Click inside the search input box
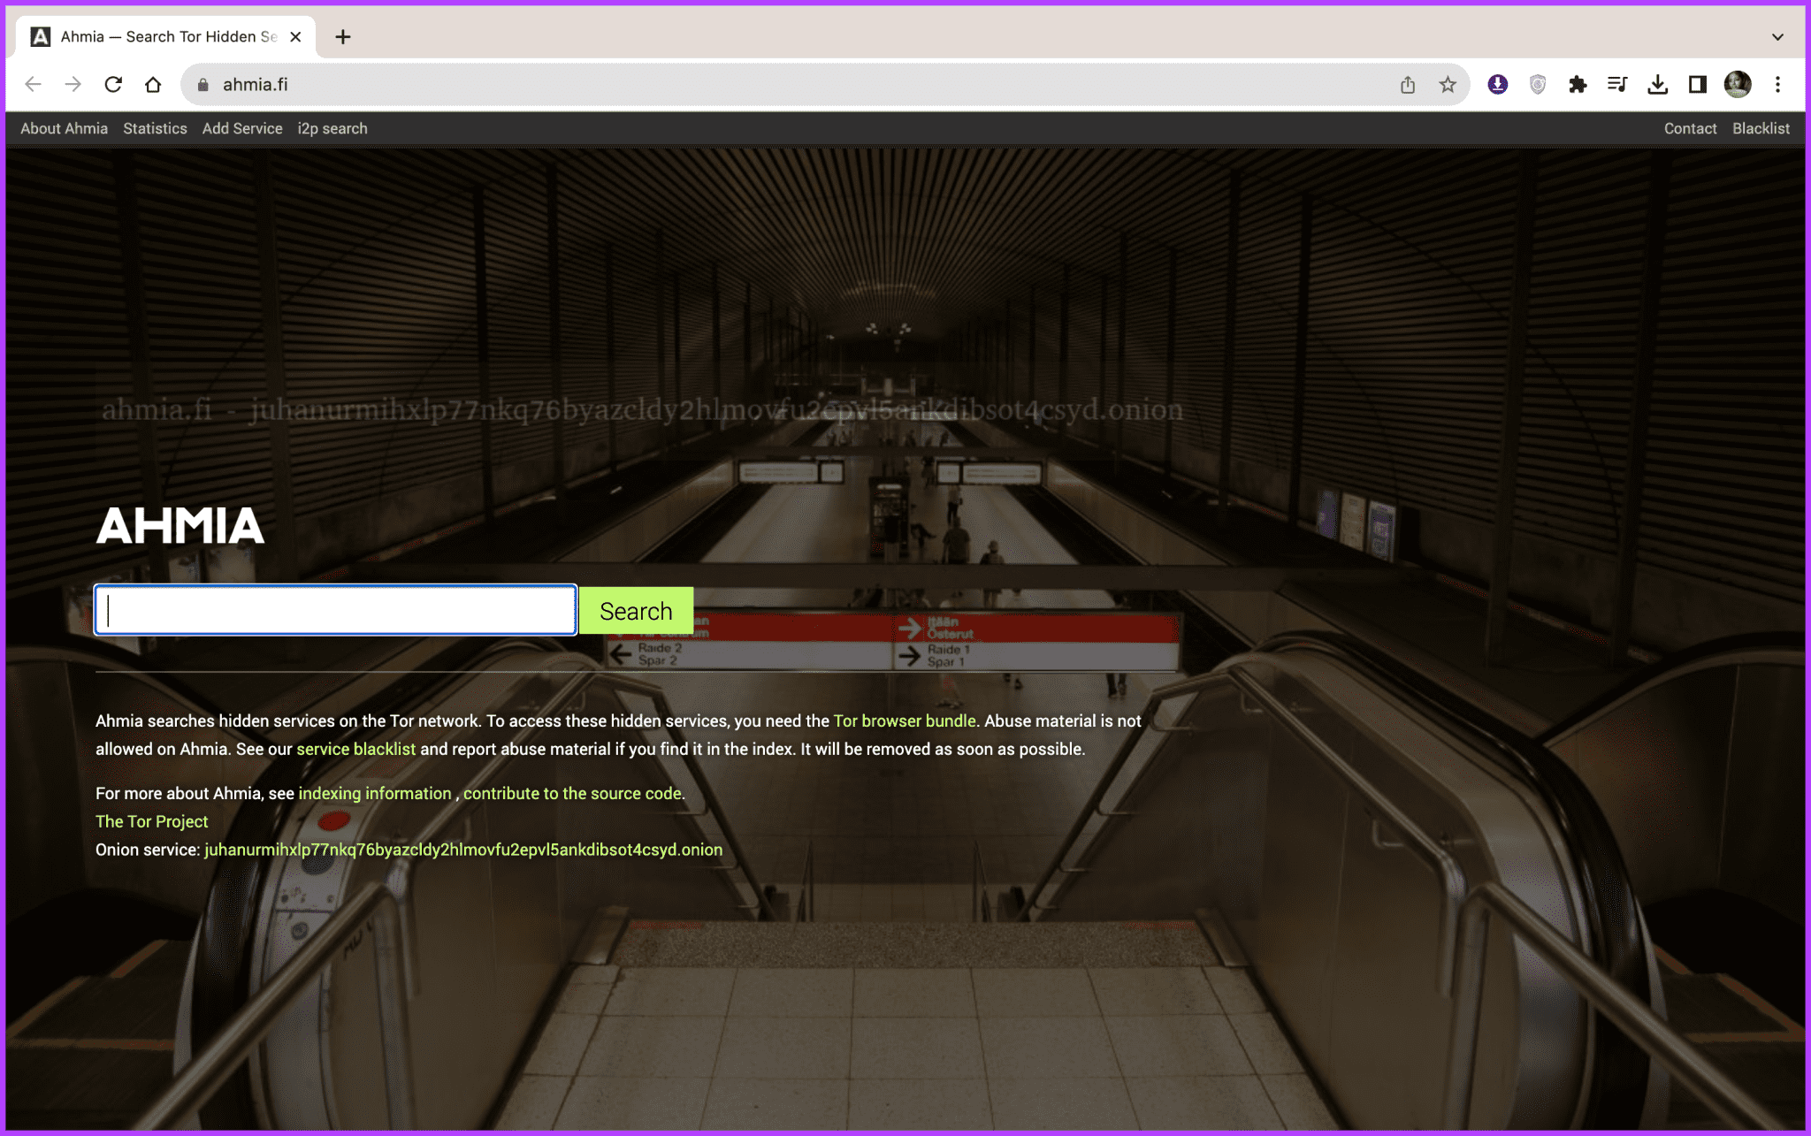The image size is (1811, 1136). click(x=336, y=610)
